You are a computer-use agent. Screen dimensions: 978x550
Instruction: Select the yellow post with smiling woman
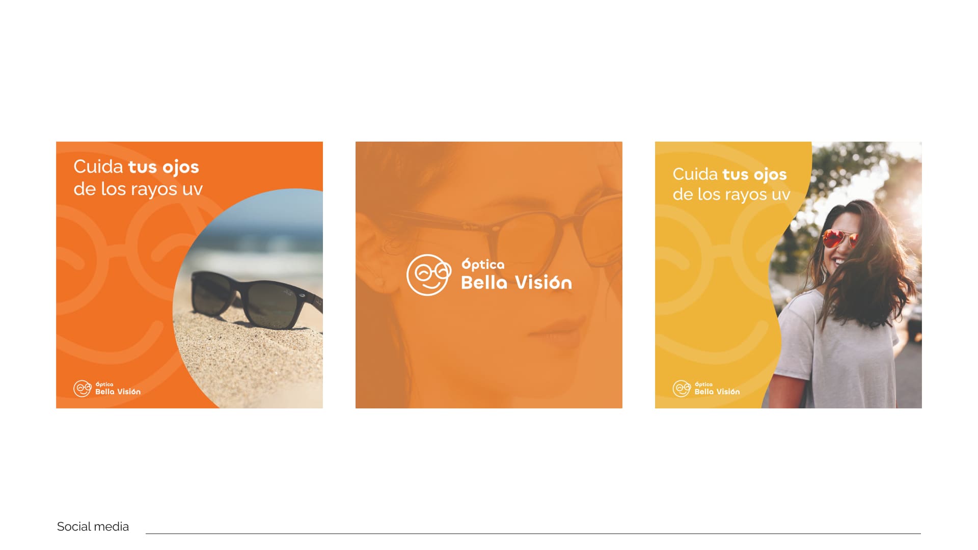tap(789, 275)
